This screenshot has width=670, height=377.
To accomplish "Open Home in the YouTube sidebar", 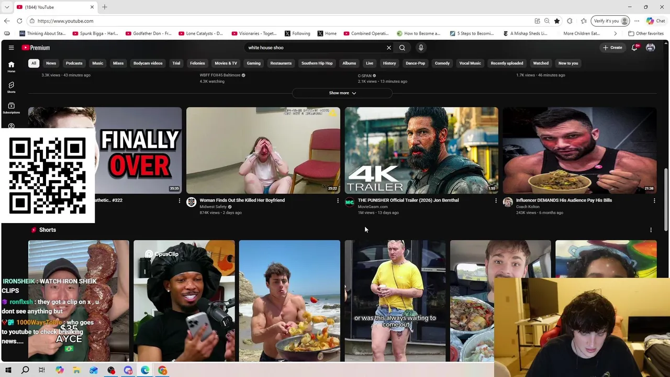I will click(x=11, y=66).
